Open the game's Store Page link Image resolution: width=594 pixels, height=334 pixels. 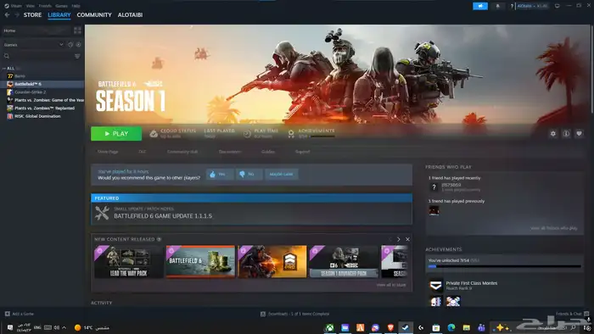point(108,152)
